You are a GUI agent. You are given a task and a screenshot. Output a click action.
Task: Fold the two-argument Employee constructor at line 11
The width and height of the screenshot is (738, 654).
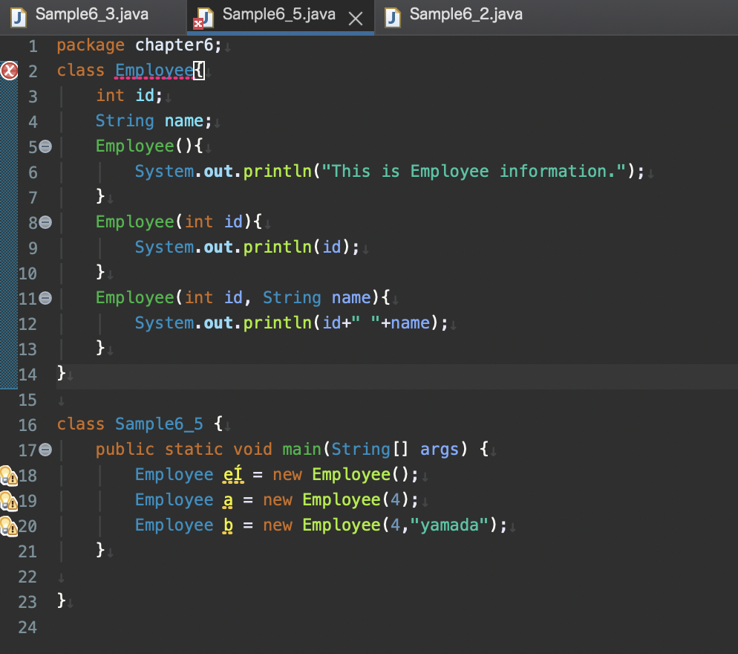45,298
